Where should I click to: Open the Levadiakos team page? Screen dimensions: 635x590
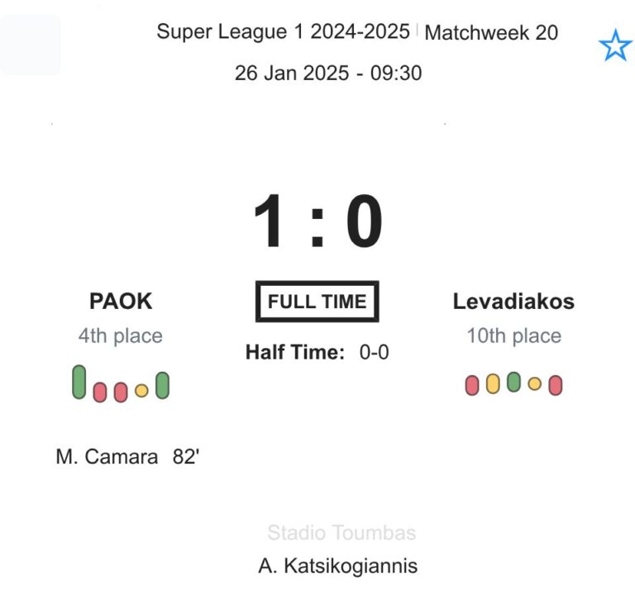pyautogui.click(x=513, y=302)
